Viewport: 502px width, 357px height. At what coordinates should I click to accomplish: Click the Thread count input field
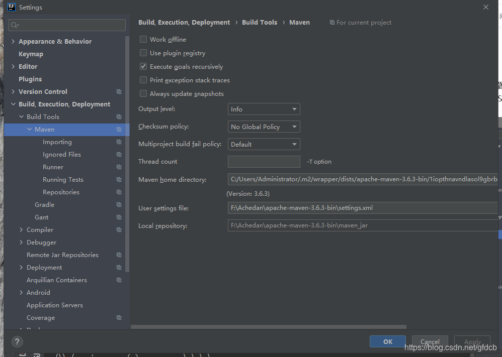pos(264,162)
